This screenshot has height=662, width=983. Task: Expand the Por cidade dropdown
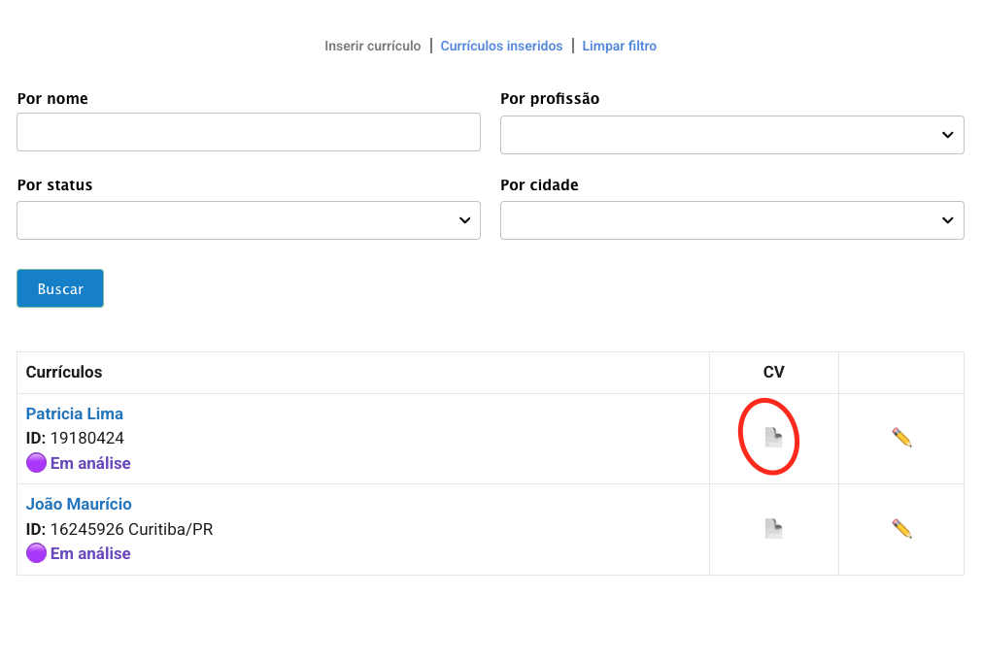[x=731, y=220]
